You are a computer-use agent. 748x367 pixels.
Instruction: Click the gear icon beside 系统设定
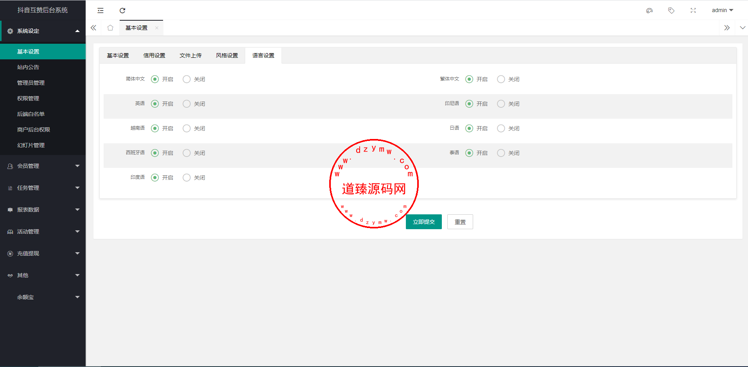click(10, 31)
